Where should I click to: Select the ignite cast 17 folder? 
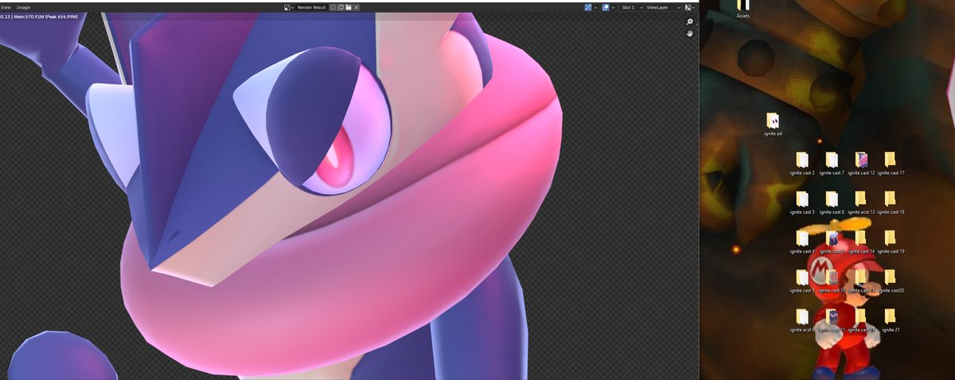click(891, 163)
